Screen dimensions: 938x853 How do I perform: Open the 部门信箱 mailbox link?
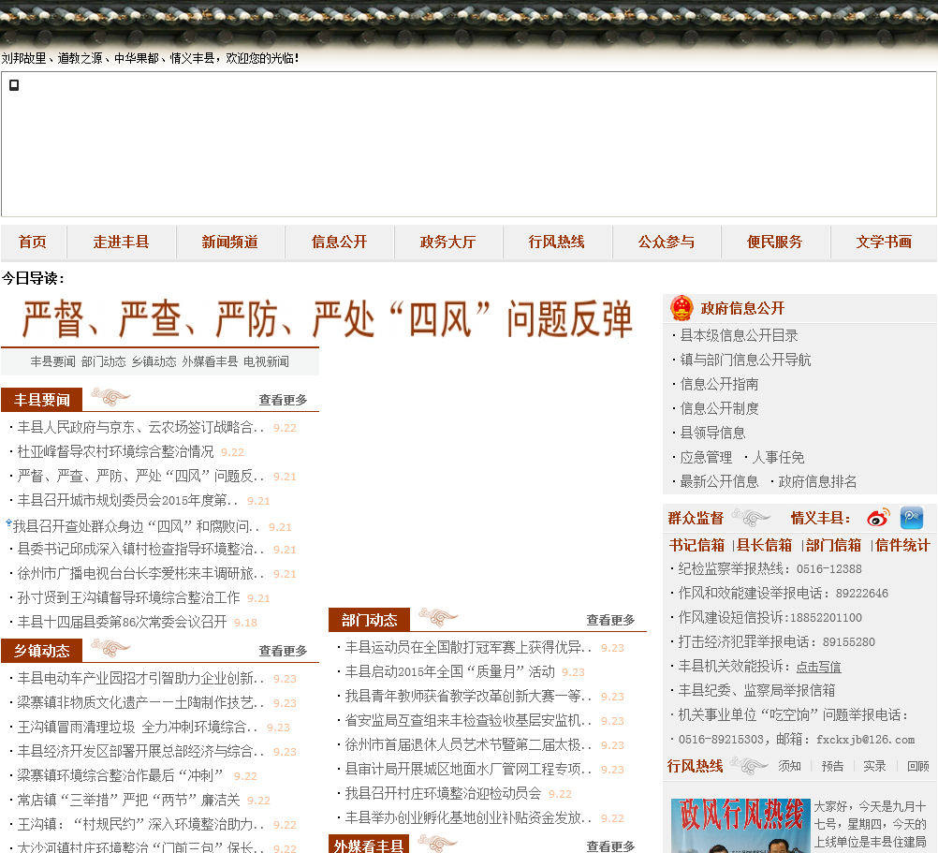click(x=834, y=545)
